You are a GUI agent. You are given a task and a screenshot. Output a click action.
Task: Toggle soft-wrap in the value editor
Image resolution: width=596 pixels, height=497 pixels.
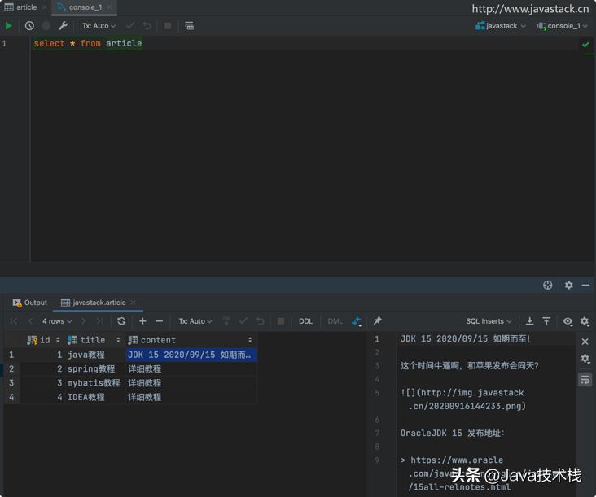point(585,379)
